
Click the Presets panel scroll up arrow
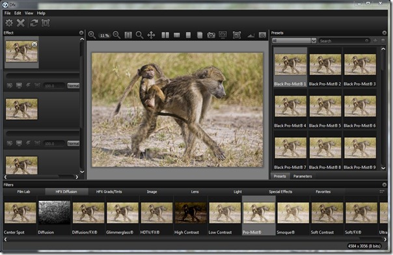click(383, 49)
